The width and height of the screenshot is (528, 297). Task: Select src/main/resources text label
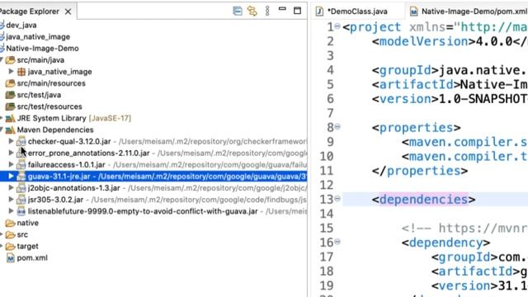[x=51, y=83]
